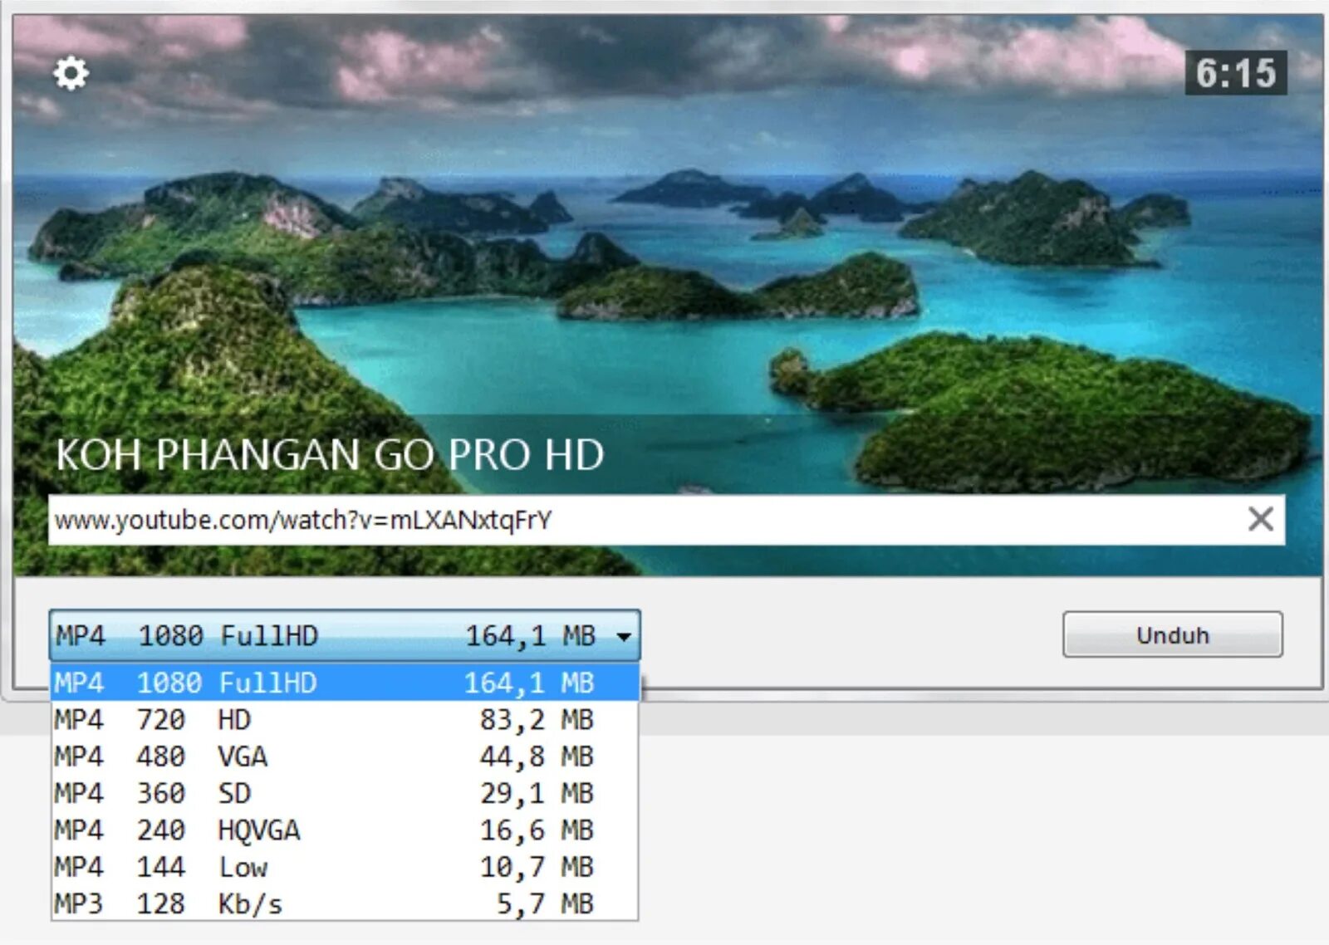Screen dimensions: 1329x945
Task: Select MP3 128 Kb/s 5,7 MB option
Action: [345, 903]
